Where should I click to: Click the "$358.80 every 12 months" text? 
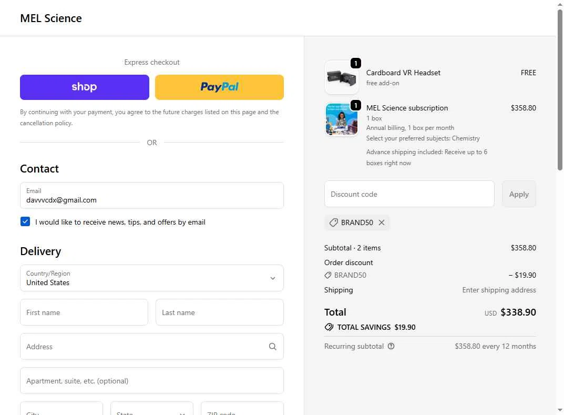(495, 346)
